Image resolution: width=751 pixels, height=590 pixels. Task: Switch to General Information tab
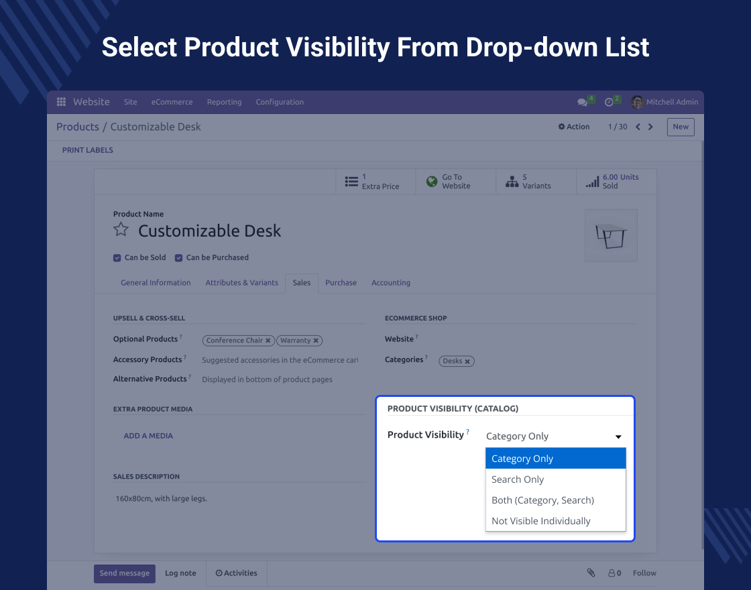pos(156,282)
